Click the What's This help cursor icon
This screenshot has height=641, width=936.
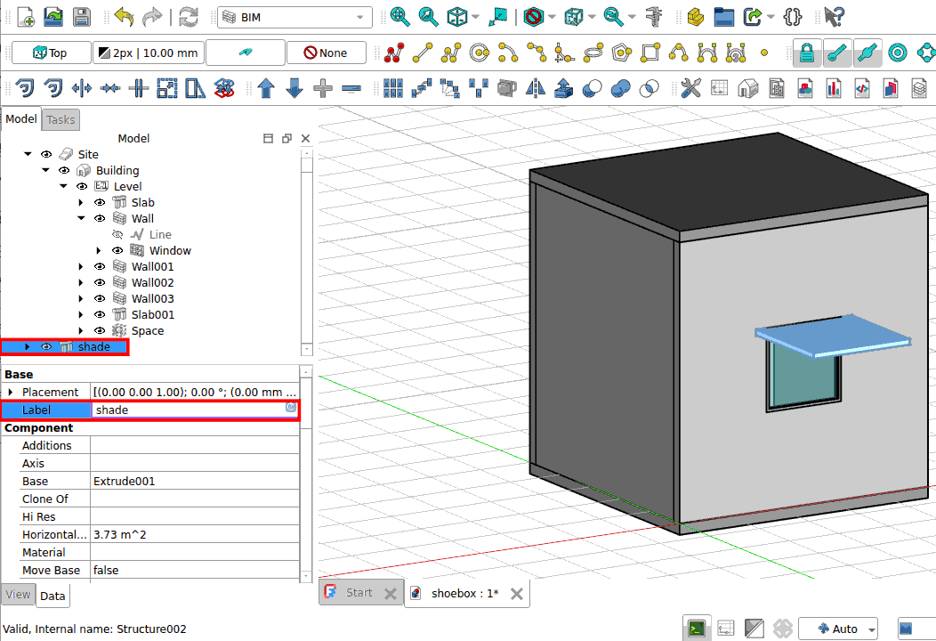pyautogui.click(x=834, y=16)
